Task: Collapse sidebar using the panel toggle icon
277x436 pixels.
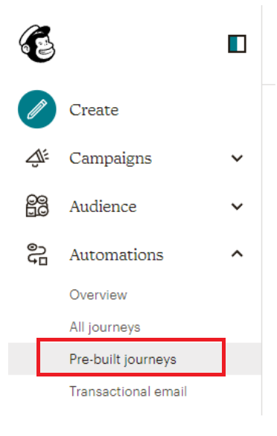Action: tap(237, 44)
